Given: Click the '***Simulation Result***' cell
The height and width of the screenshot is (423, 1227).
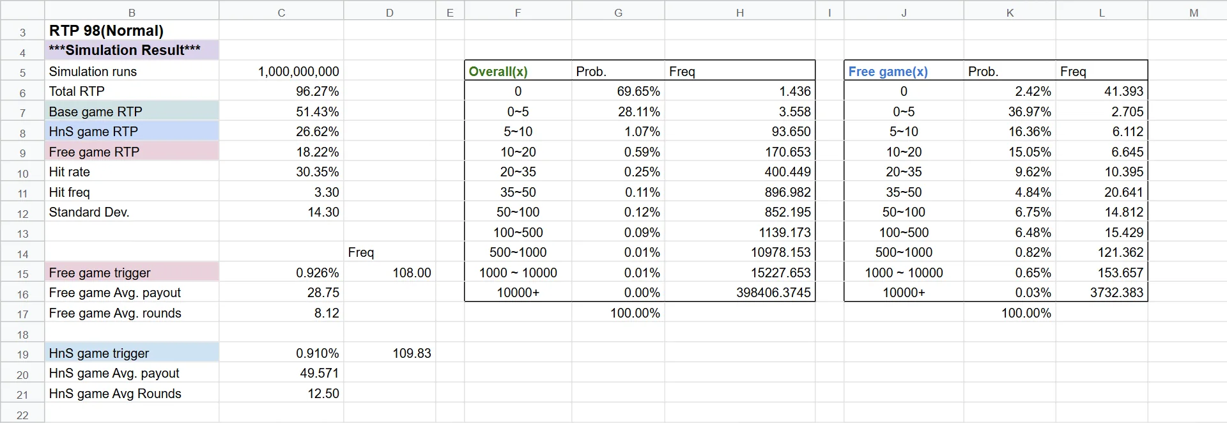Looking at the screenshot, I should (132, 50).
